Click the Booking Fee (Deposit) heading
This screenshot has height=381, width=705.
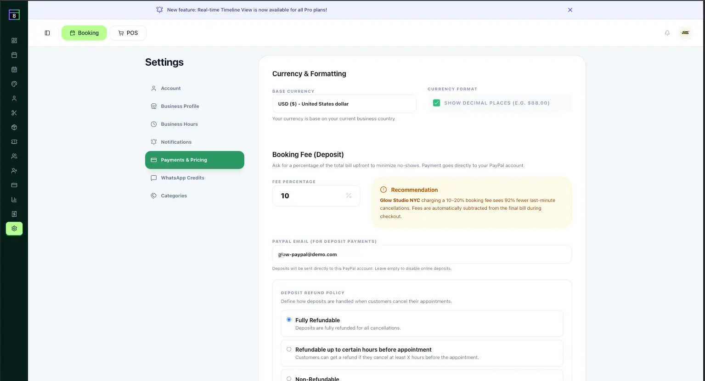[x=308, y=155]
